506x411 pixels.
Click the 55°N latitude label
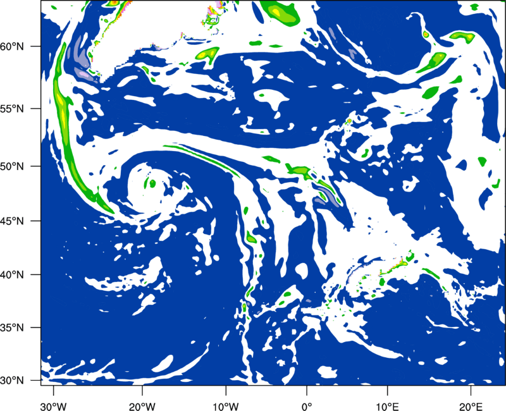12,108
